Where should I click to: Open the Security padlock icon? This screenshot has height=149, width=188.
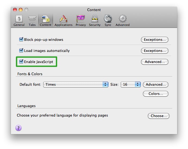[95, 19]
